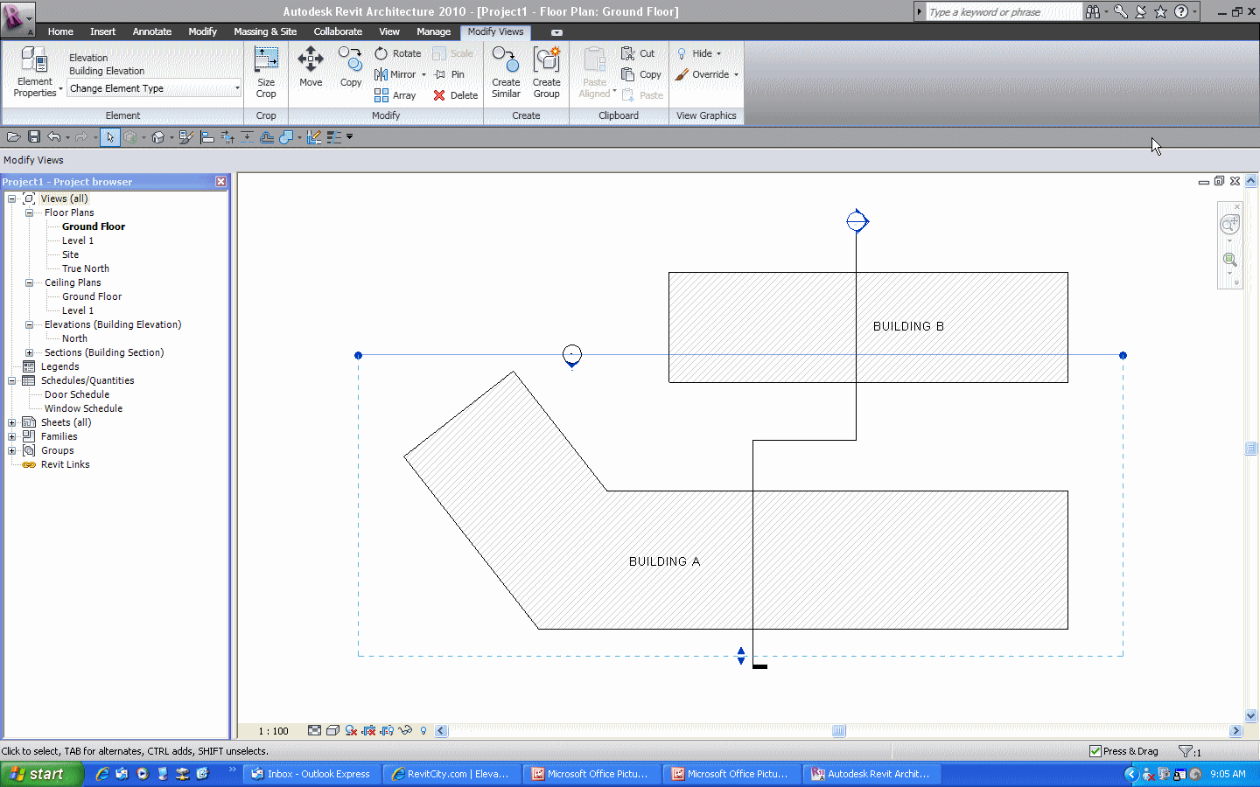Close the Project browser panel

tap(220, 181)
